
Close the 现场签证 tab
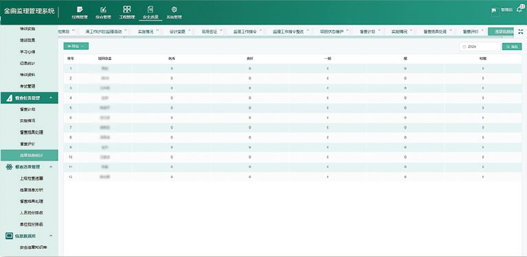(221, 30)
